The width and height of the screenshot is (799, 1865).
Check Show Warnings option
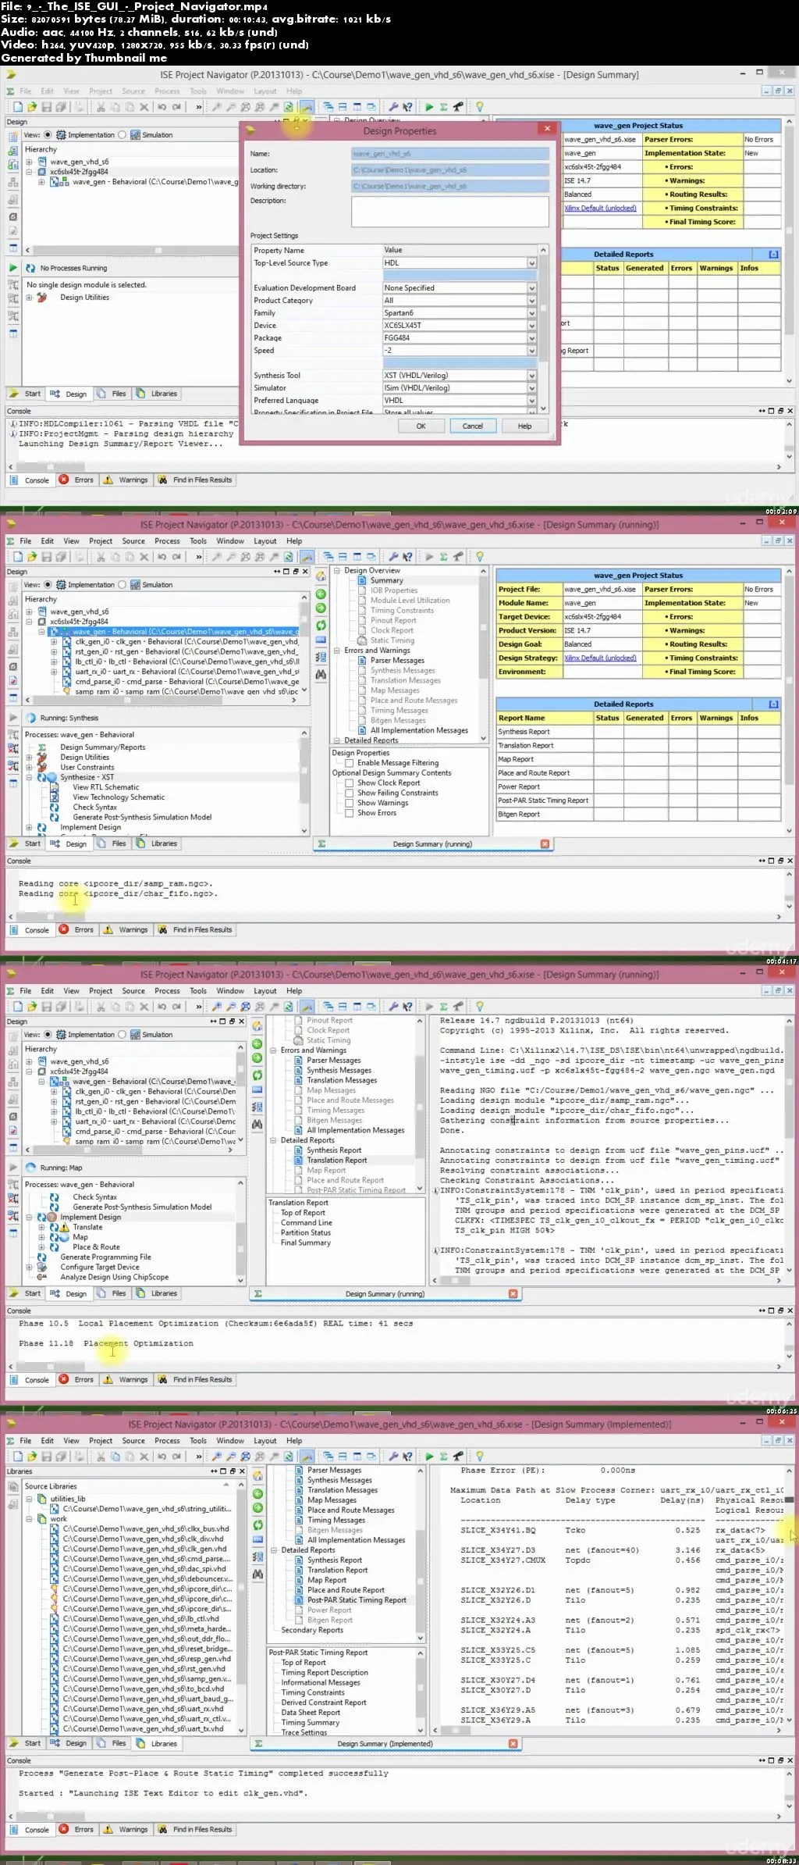[350, 803]
